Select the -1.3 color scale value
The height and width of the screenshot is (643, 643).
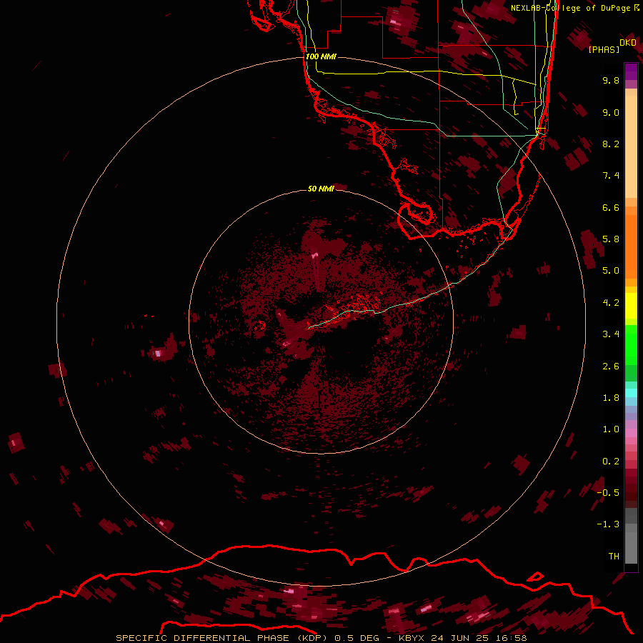pos(608,524)
